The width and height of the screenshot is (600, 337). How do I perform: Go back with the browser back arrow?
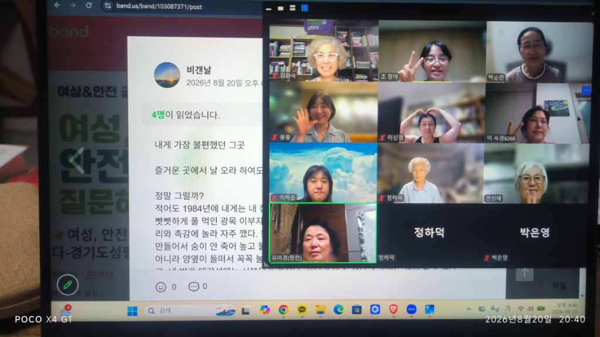[57, 5]
